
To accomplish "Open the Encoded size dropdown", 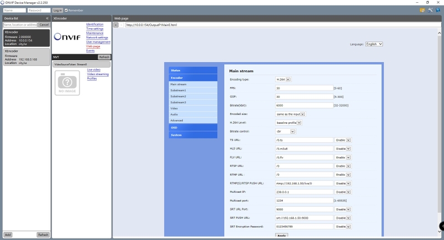I will tap(290, 114).
